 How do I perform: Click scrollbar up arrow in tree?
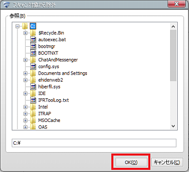click(x=173, y=26)
